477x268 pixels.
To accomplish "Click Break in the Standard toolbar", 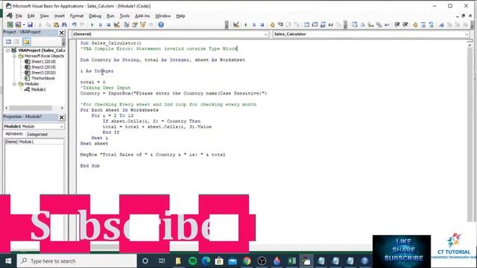I will (101, 25).
